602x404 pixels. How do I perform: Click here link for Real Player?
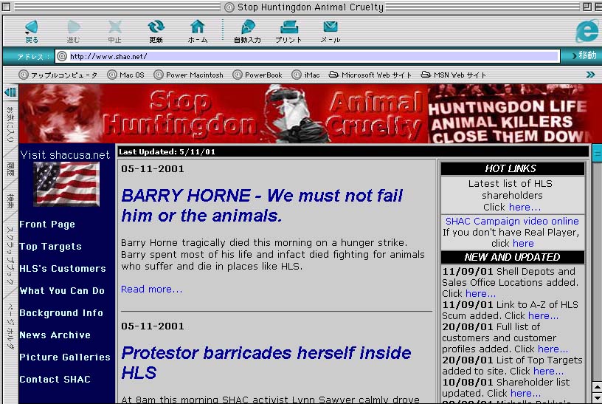[523, 243]
